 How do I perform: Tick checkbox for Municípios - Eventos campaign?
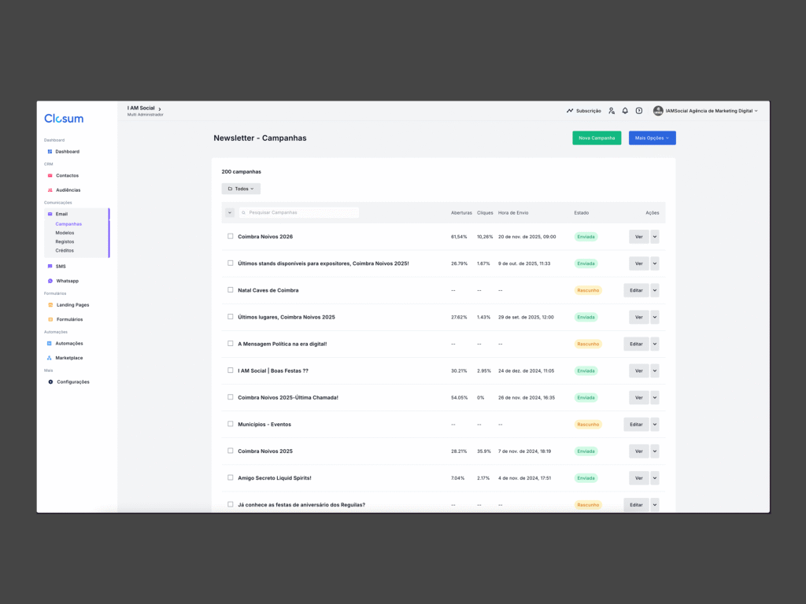pos(231,424)
